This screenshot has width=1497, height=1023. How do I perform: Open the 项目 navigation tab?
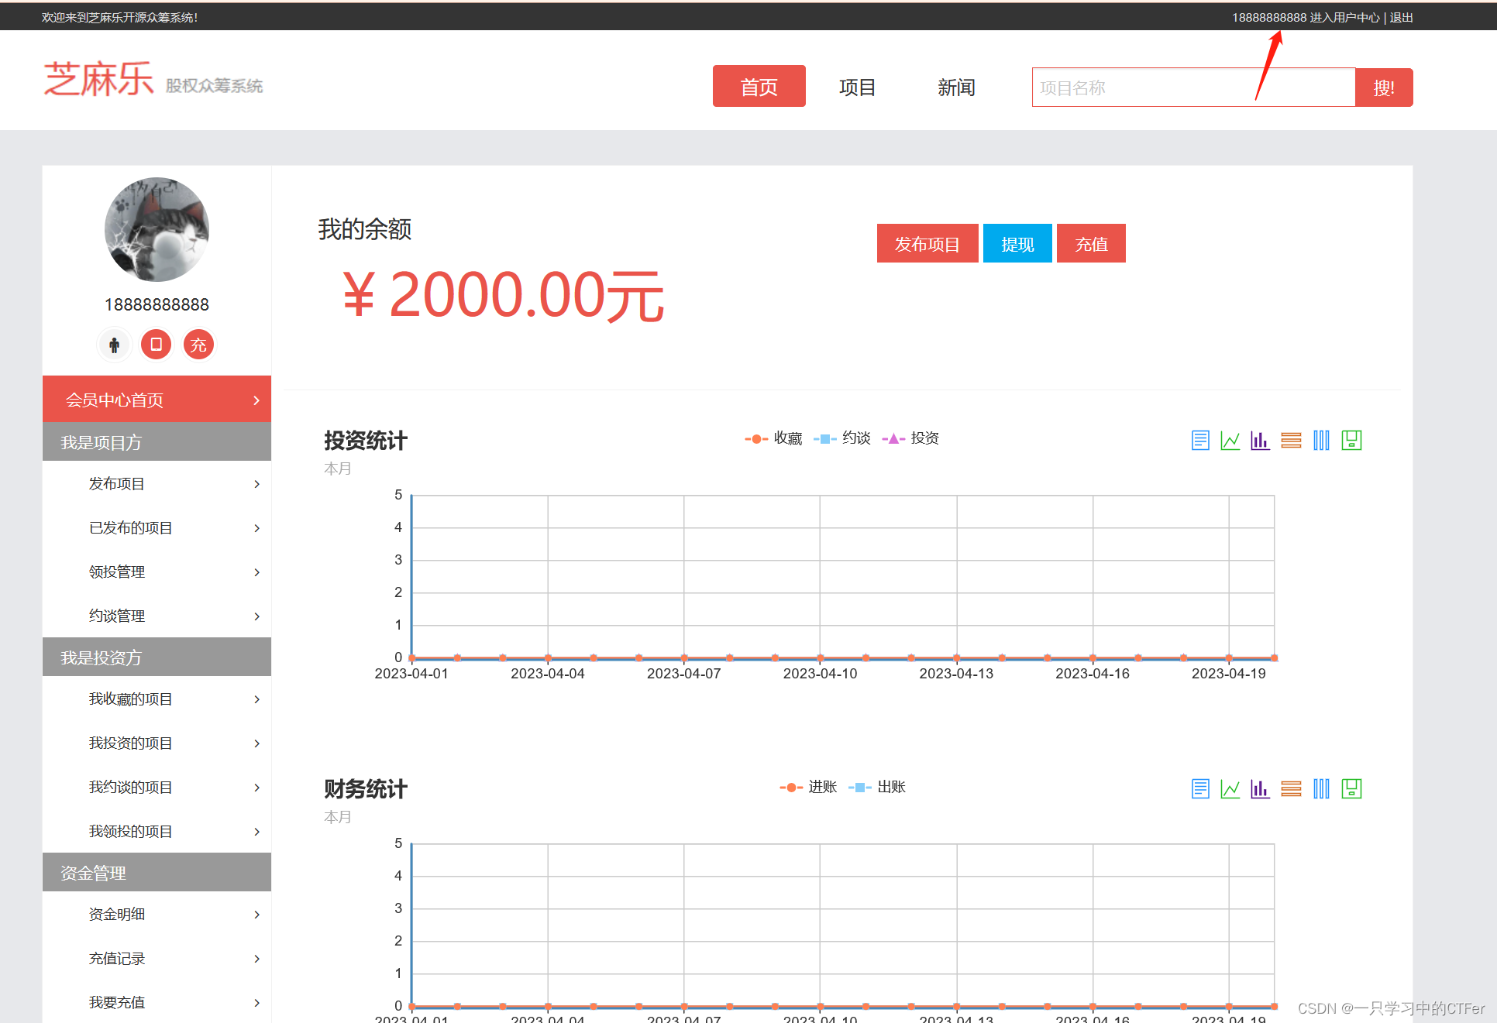click(x=857, y=88)
